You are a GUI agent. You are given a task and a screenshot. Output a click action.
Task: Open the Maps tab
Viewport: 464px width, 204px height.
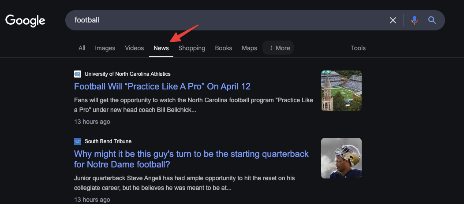250,48
